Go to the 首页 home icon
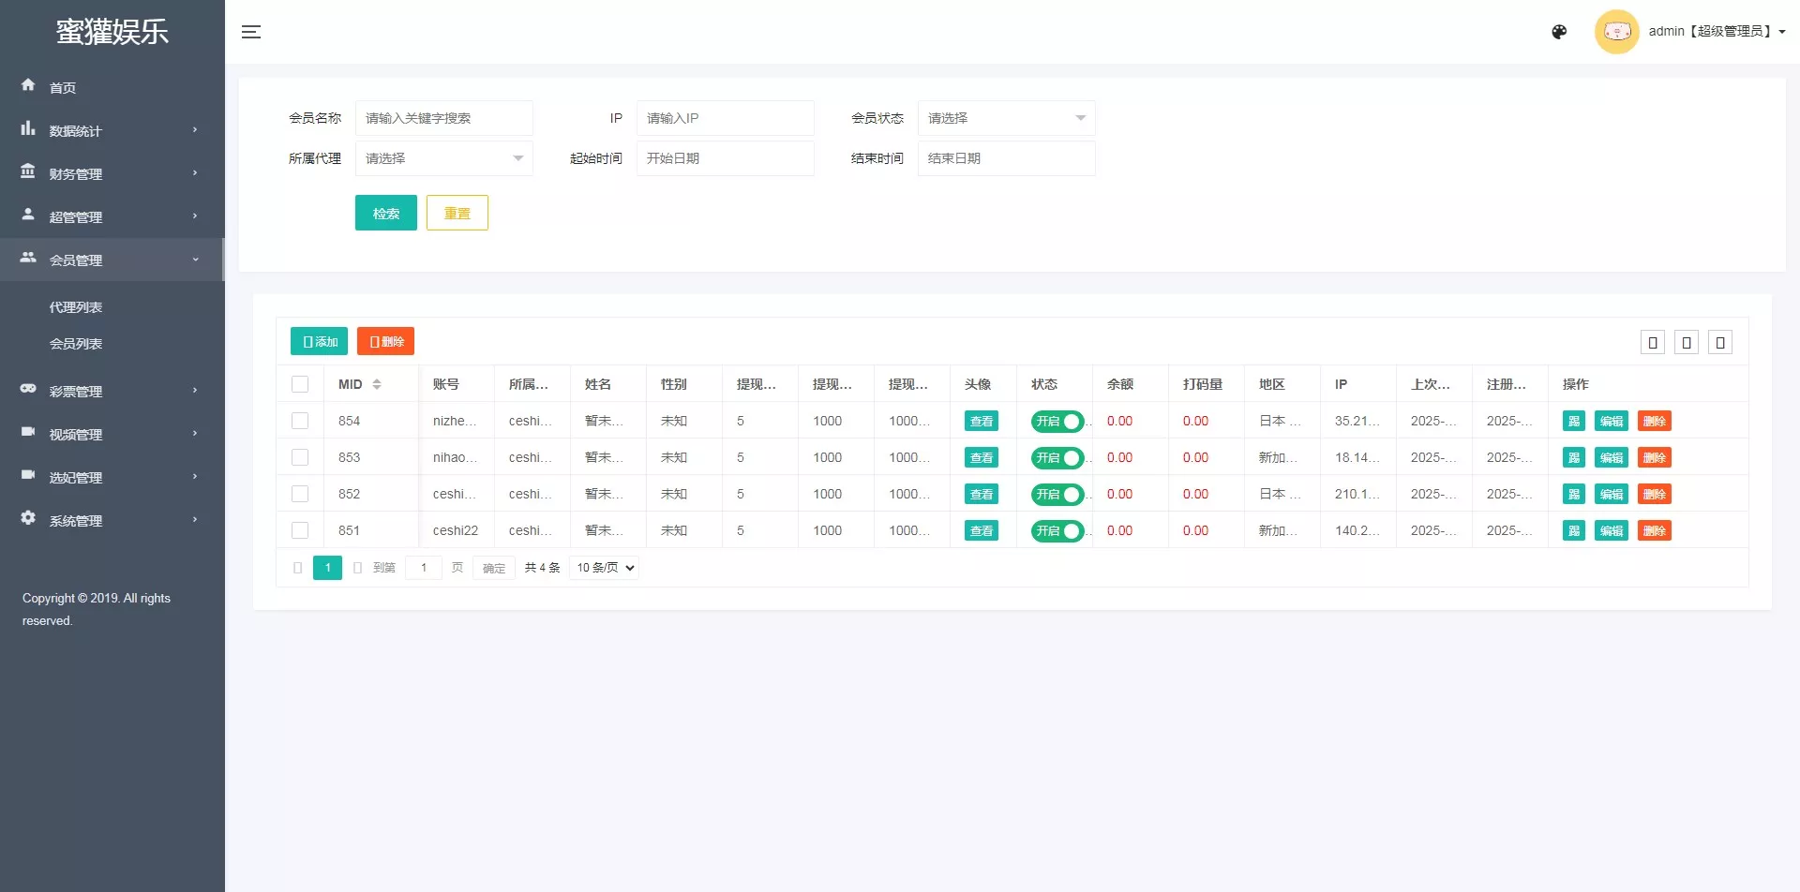The width and height of the screenshot is (1800, 892). [x=28, y=85]
